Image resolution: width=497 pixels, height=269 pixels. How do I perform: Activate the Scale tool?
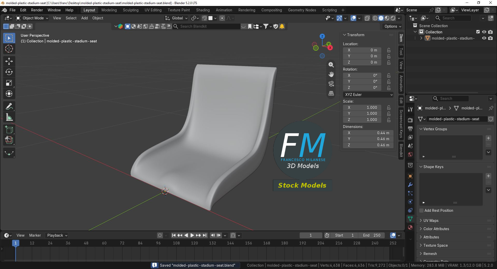coord(9,83)
